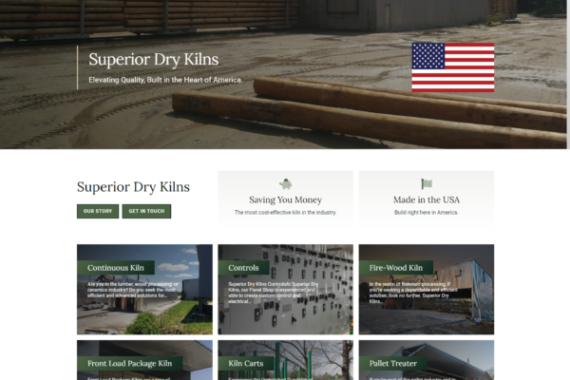This screenshot has width=570, height=380.
Task: Click the piggy bank icon
Action: click(x=286, y=184)
